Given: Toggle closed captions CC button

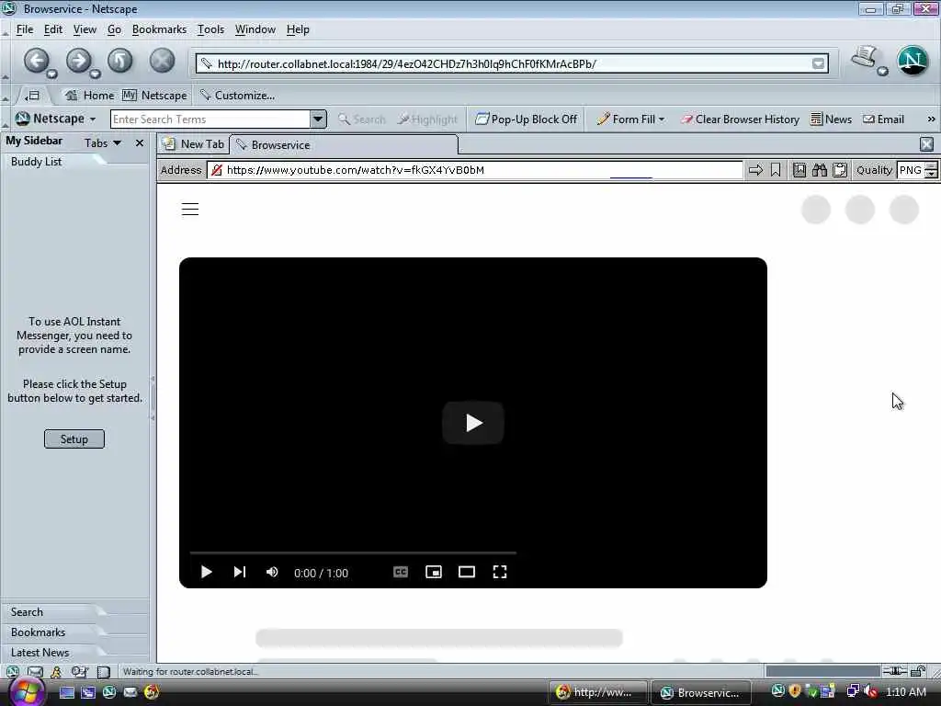Looking at the screenshot, I should [x=401, y=572].
